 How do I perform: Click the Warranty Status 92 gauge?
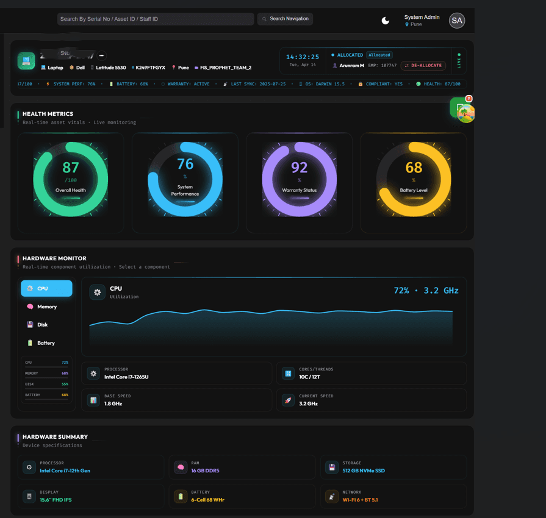tap(299, 179)
